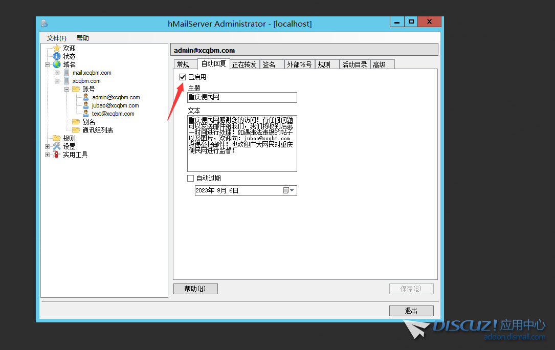
Task: Open the expiry date calendar dropdown
Action: coord(288,190)
